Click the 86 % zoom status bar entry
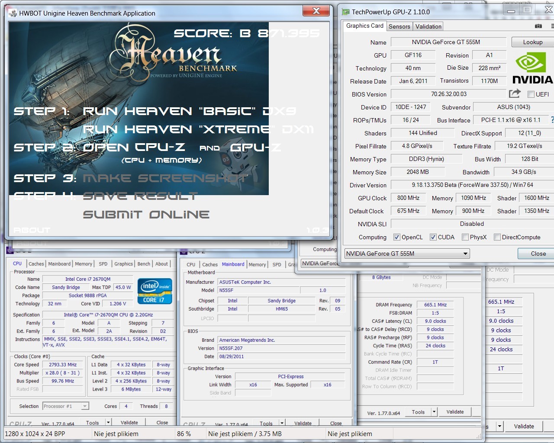The height and width of the screenshot is (443, 554). click(184, 434)
